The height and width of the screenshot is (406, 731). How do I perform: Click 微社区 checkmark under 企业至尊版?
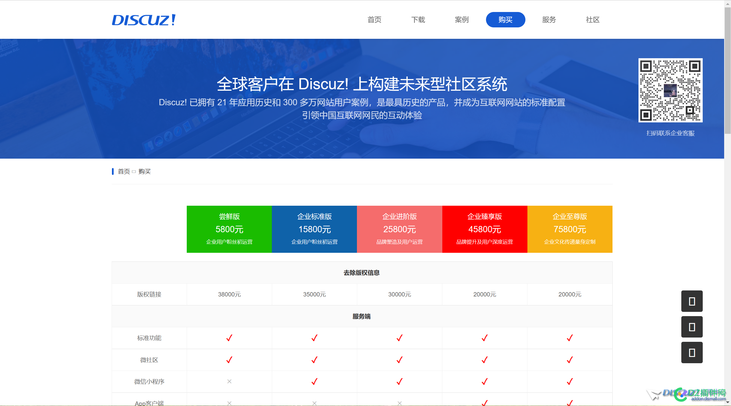(x=570, y=360)
